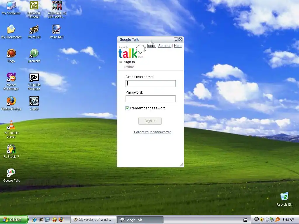Select the Recycle Bin icon

click(x=284, y=199)
